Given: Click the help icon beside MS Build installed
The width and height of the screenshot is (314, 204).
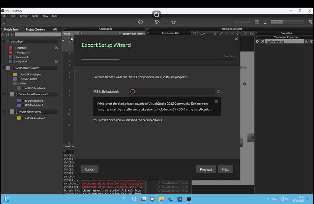Looking at the screenshot, I should pyautogui.click(x=219, y=92).
